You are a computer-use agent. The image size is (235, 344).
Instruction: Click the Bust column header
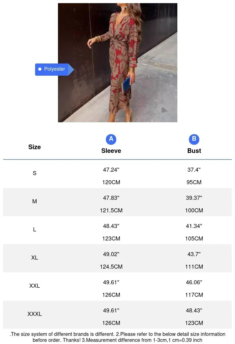(194, 151)
